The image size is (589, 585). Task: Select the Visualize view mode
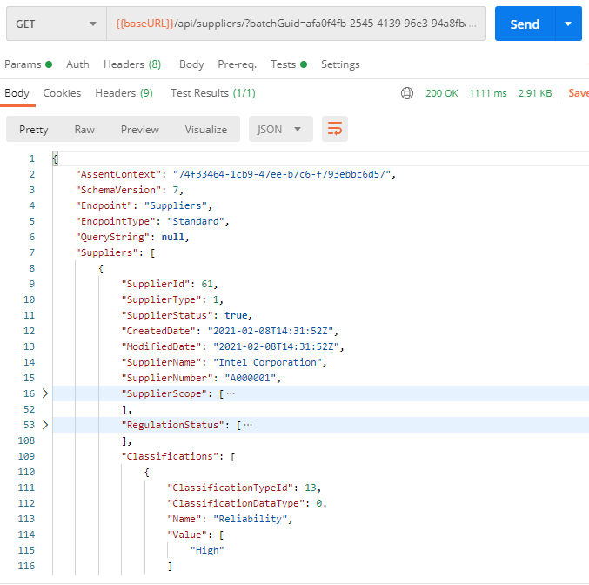(206, 130)
